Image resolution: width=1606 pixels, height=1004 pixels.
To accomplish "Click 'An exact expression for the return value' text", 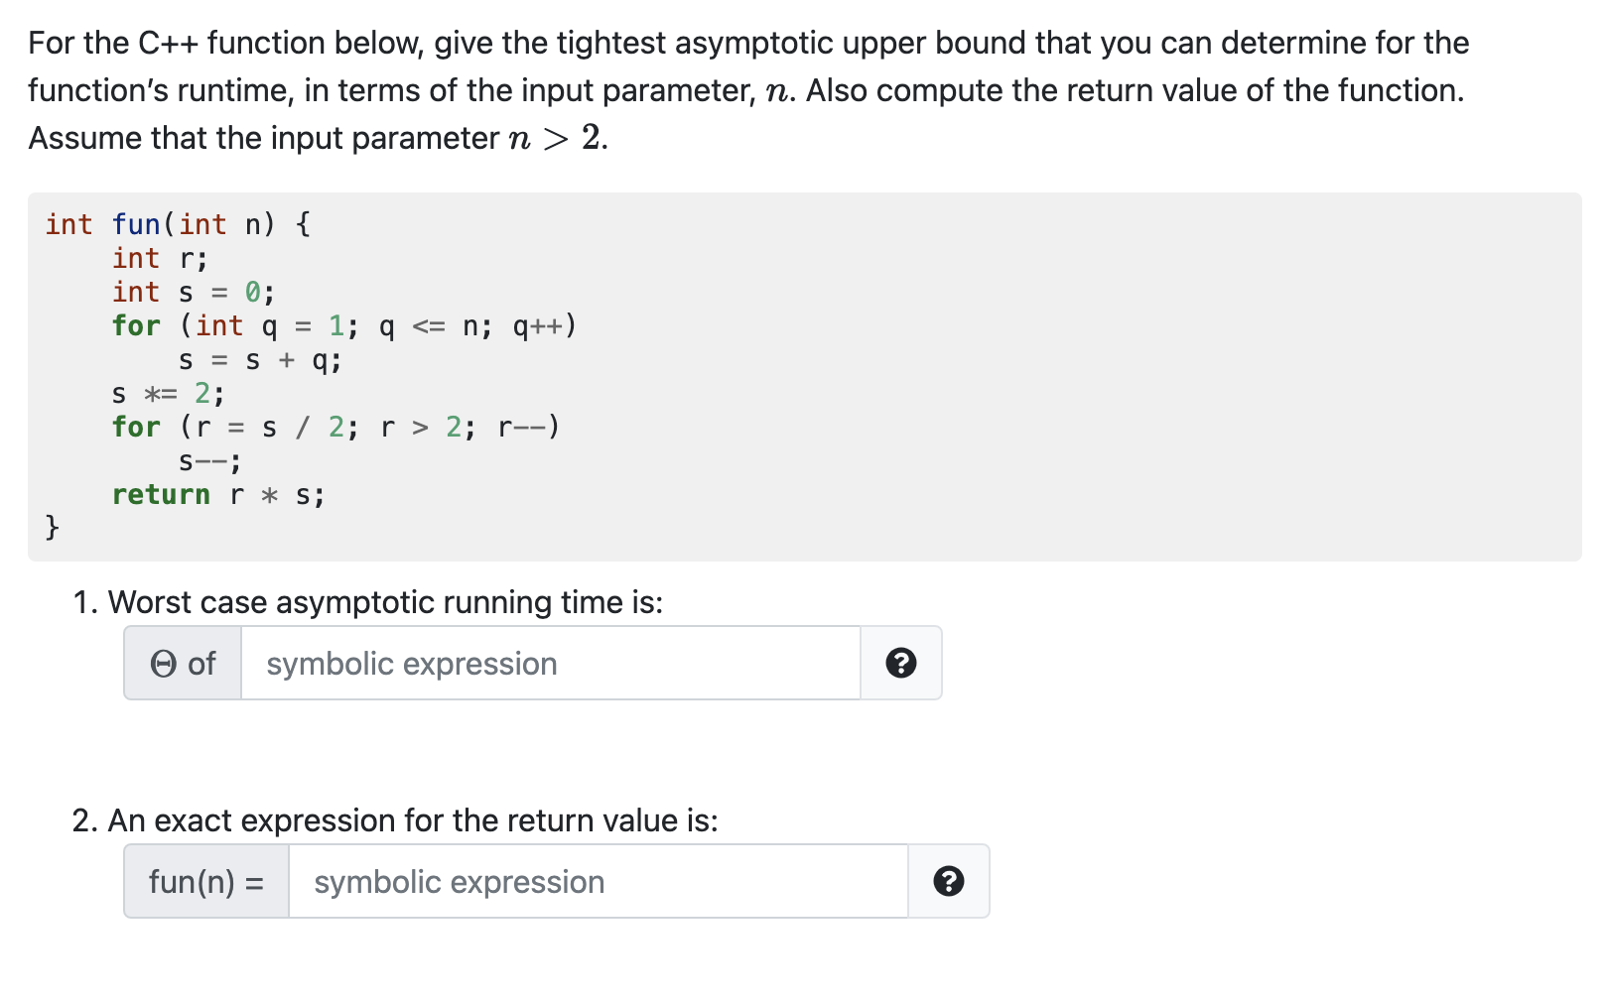I will click(x=395, y=820).
